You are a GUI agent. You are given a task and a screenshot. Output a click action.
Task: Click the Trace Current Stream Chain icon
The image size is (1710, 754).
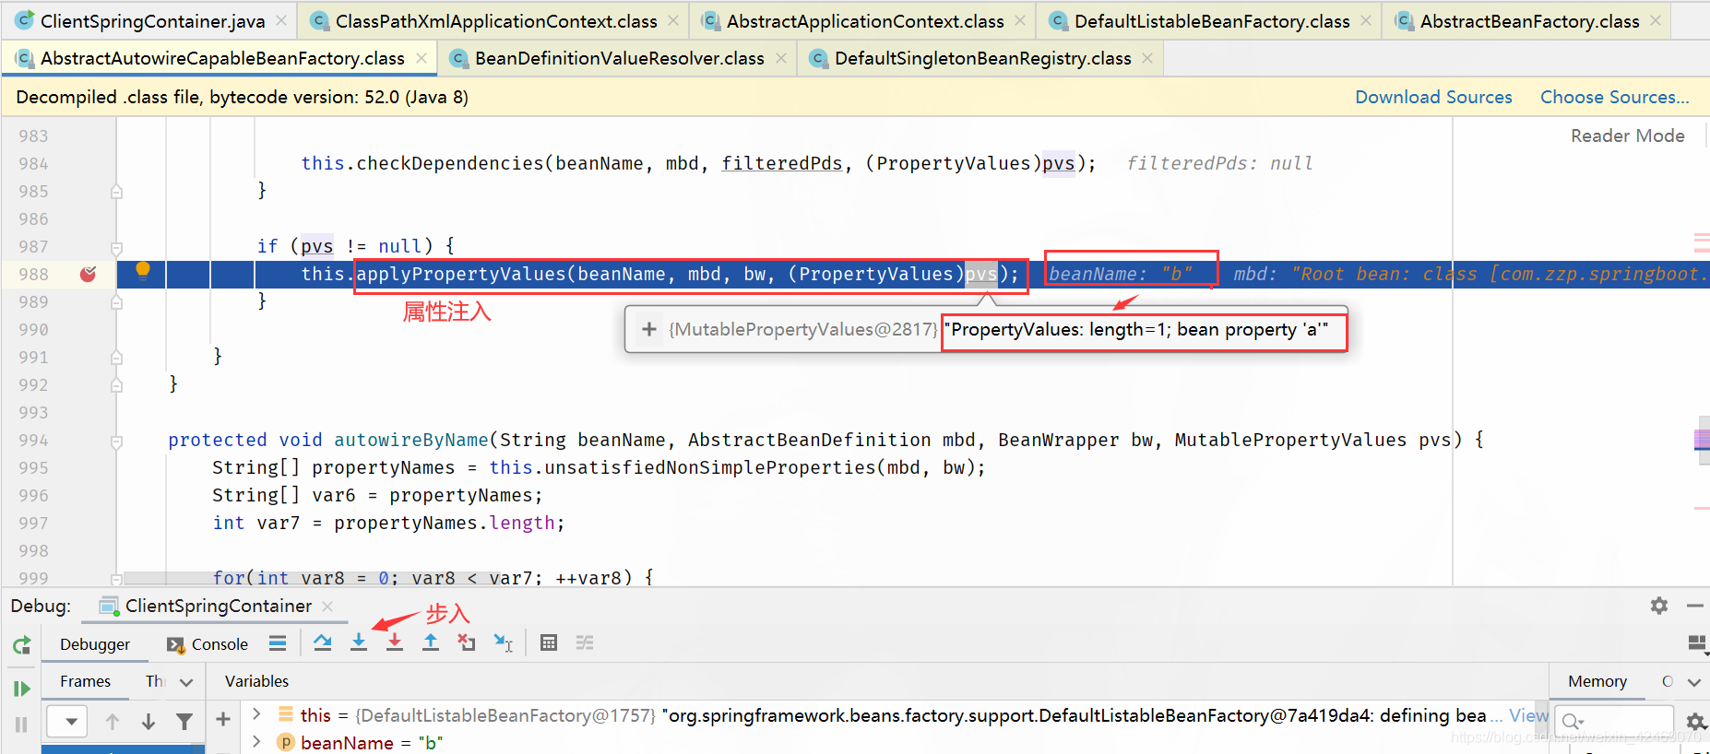585,642
